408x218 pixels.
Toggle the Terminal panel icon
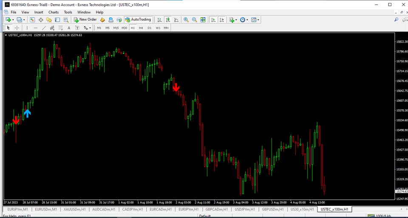57,20
